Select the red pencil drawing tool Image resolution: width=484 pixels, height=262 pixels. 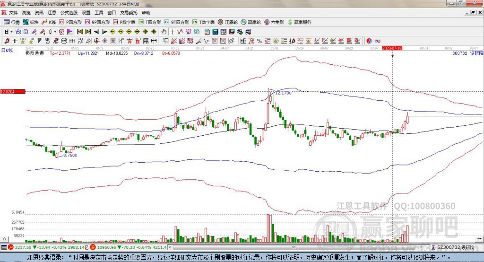click(x=7, y=41)
